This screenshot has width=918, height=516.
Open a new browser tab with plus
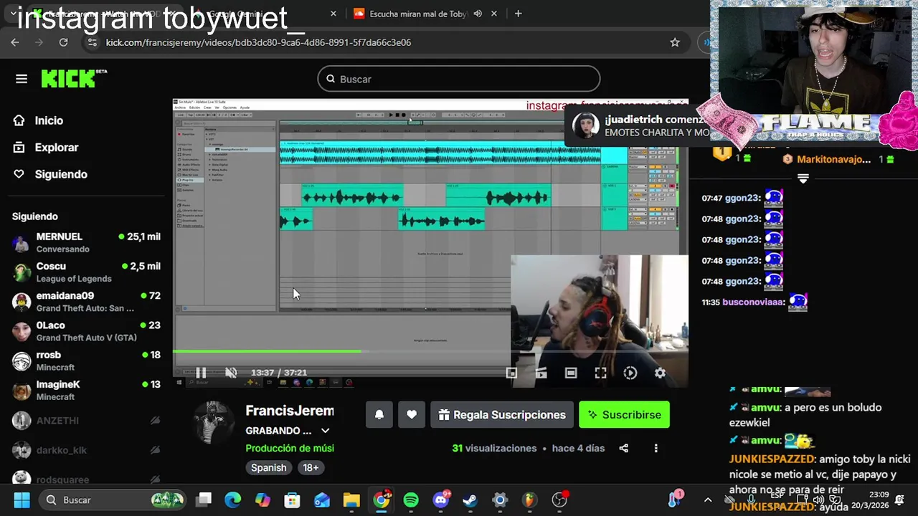click(x=518, y=14)
